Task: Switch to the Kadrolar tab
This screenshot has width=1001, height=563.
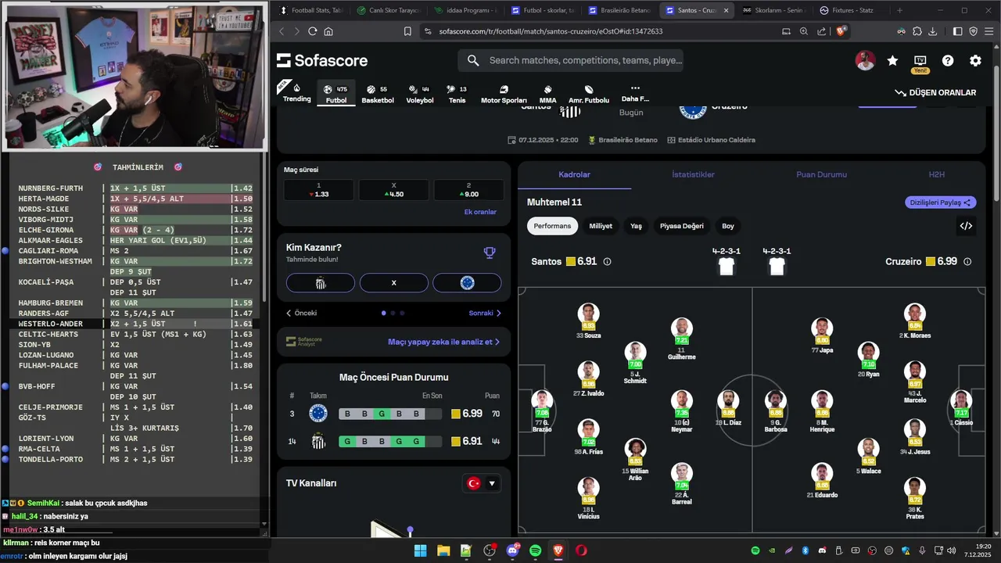Action: click(574, 174)
